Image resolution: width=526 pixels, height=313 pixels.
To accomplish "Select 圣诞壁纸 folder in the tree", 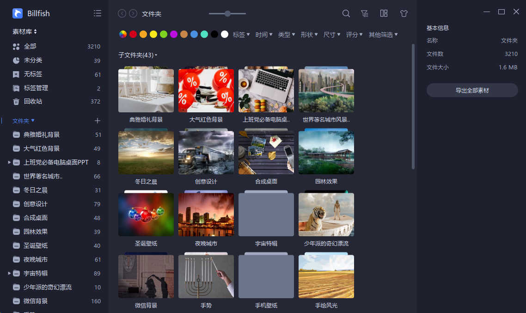I will (x=56, y=245).
